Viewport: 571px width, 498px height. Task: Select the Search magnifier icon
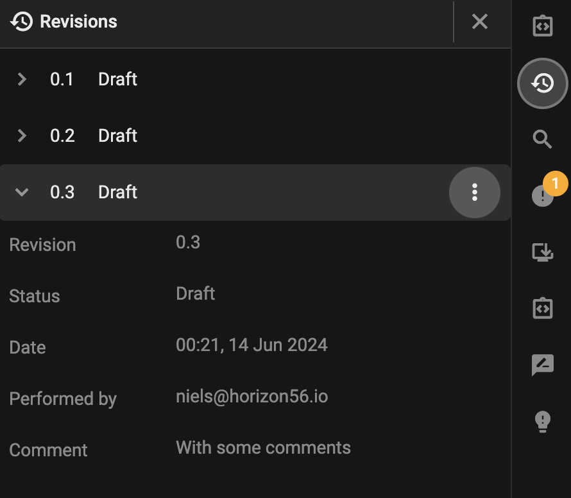[542, 139]
